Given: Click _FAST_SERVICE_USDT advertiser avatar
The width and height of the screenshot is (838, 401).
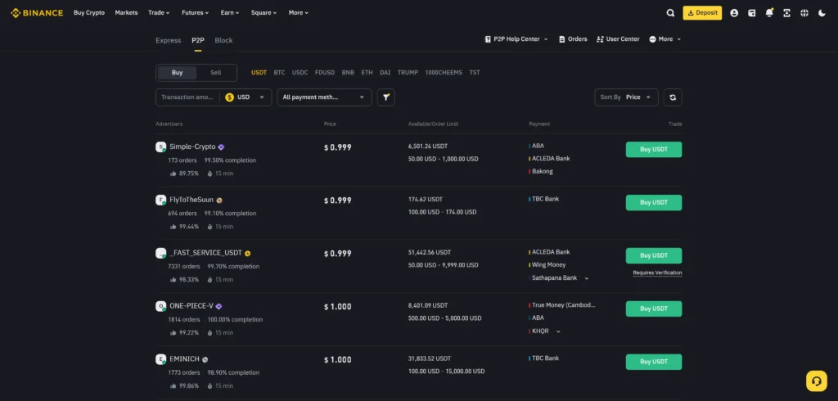Looking at the screenshot, I should (x=161, y=254).
